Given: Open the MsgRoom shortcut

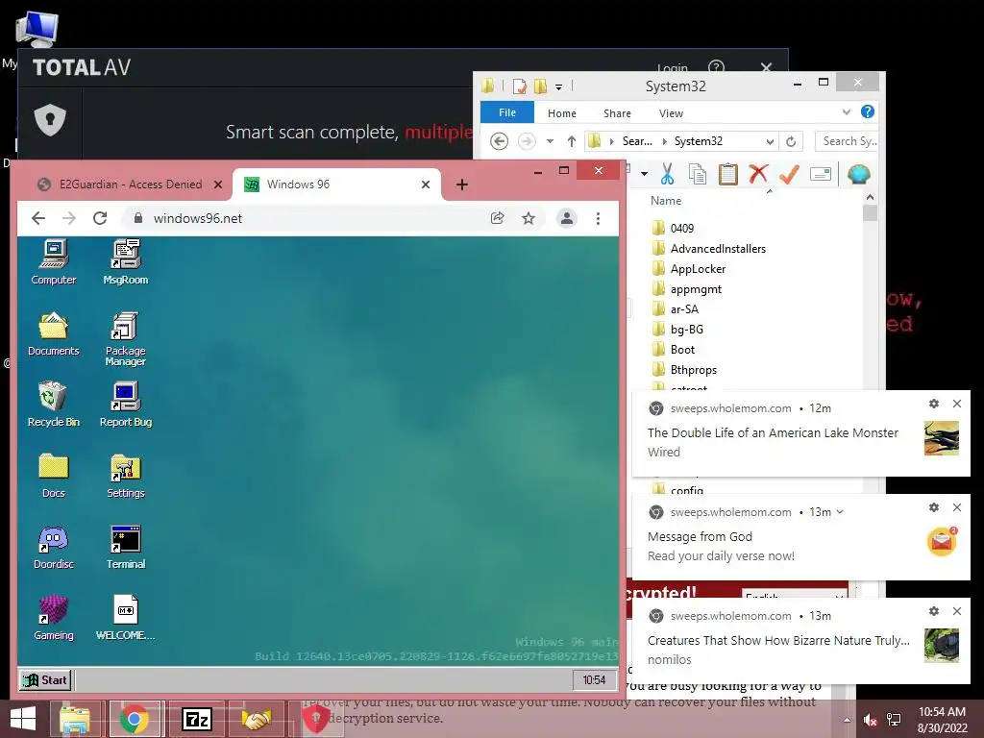Looking at the screenshot, I should (126, 262).
